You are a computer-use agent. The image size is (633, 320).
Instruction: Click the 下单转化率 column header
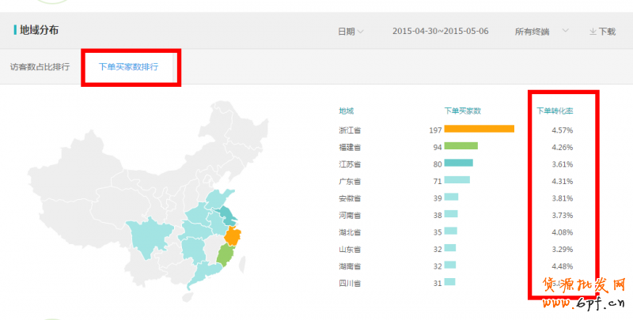[x=555, y=111]
